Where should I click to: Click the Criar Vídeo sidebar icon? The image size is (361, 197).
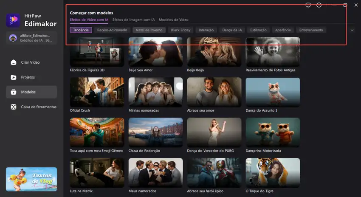pos(14,62)
